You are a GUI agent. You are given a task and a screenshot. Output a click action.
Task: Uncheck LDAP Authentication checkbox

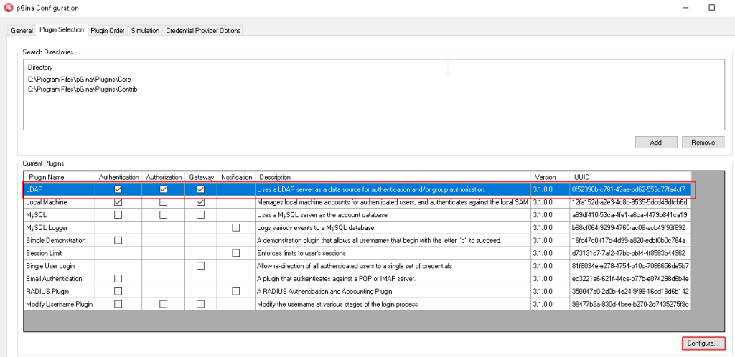[118, 189]
